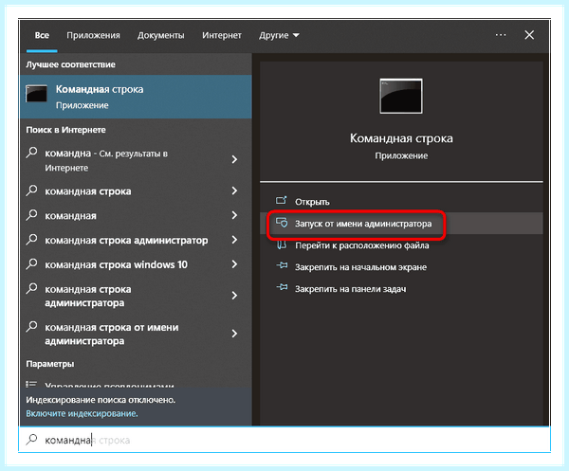Click search icon beside 'командна - См. результаты'
Screen dimensions: 569x471
click(31, 153)
